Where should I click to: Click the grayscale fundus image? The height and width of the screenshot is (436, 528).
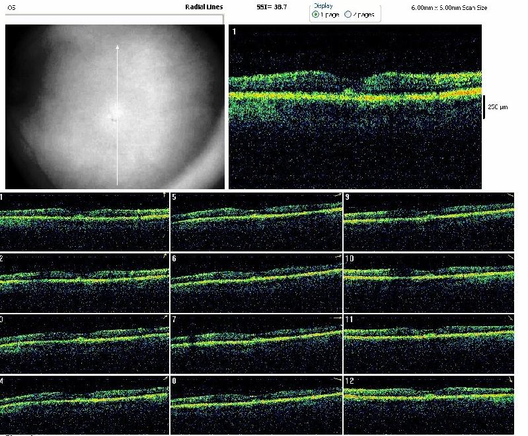tap(66, 107)
